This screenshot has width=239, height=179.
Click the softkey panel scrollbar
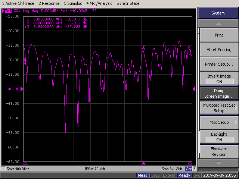(x=199, y=93)
